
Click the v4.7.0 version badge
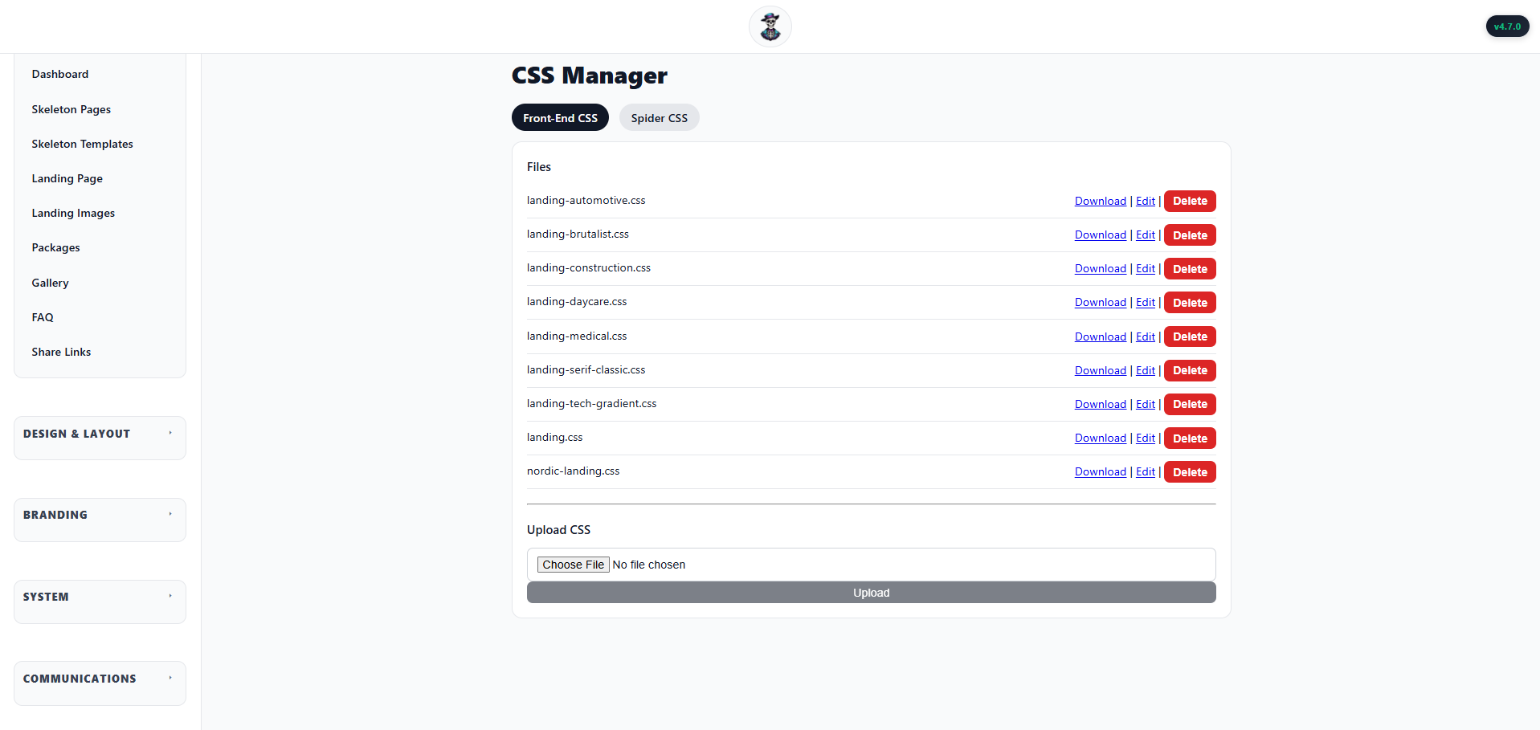(x=1506, y=27)
